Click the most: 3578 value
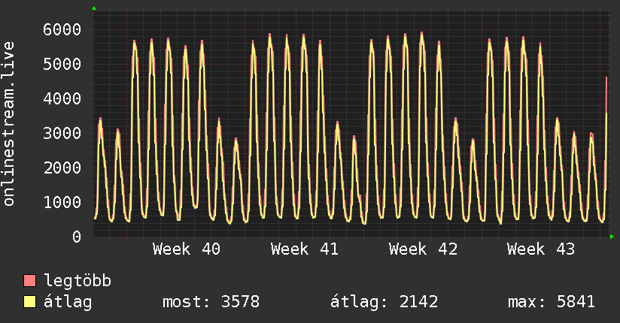Image resolution: width=620 pixels, height=323 pixels. (211, 302)
